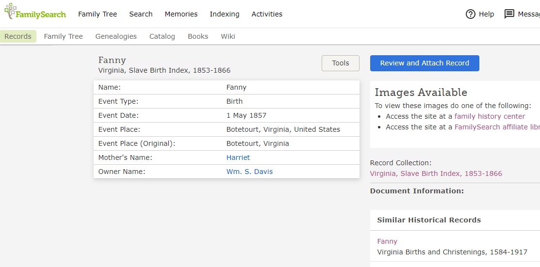Switch to the Genealogies tab
The height and width of the screenshot is (267, 540).
coord(116,36)
